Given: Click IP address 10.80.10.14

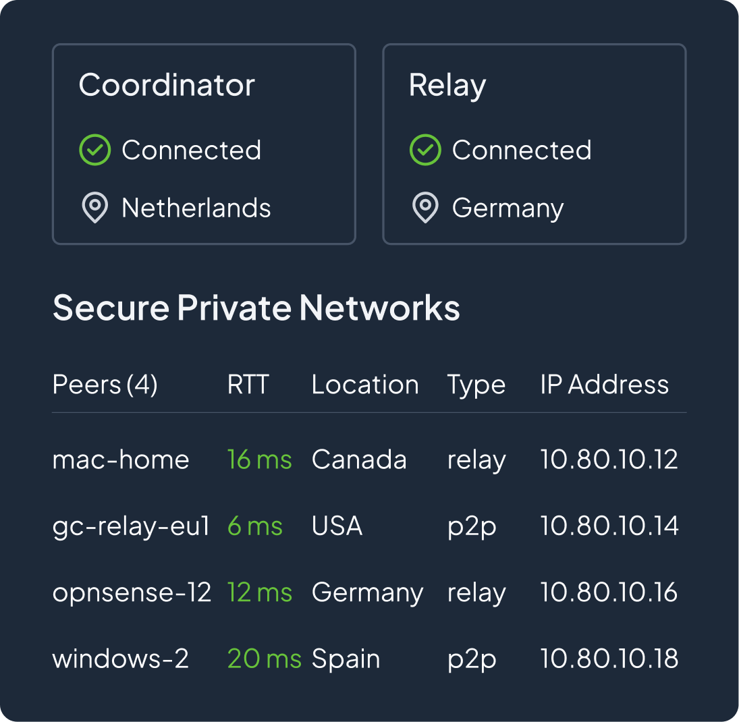Looking at the screenshot, I should click(x=609, y=526).
